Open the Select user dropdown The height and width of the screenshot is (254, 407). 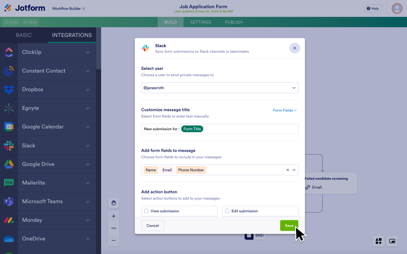tap(220, 88)
